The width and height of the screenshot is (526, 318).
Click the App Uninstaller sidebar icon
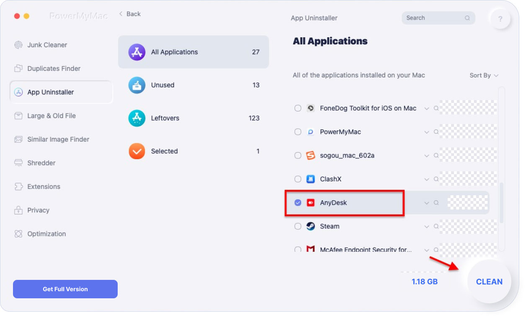(x=18, y=92)
